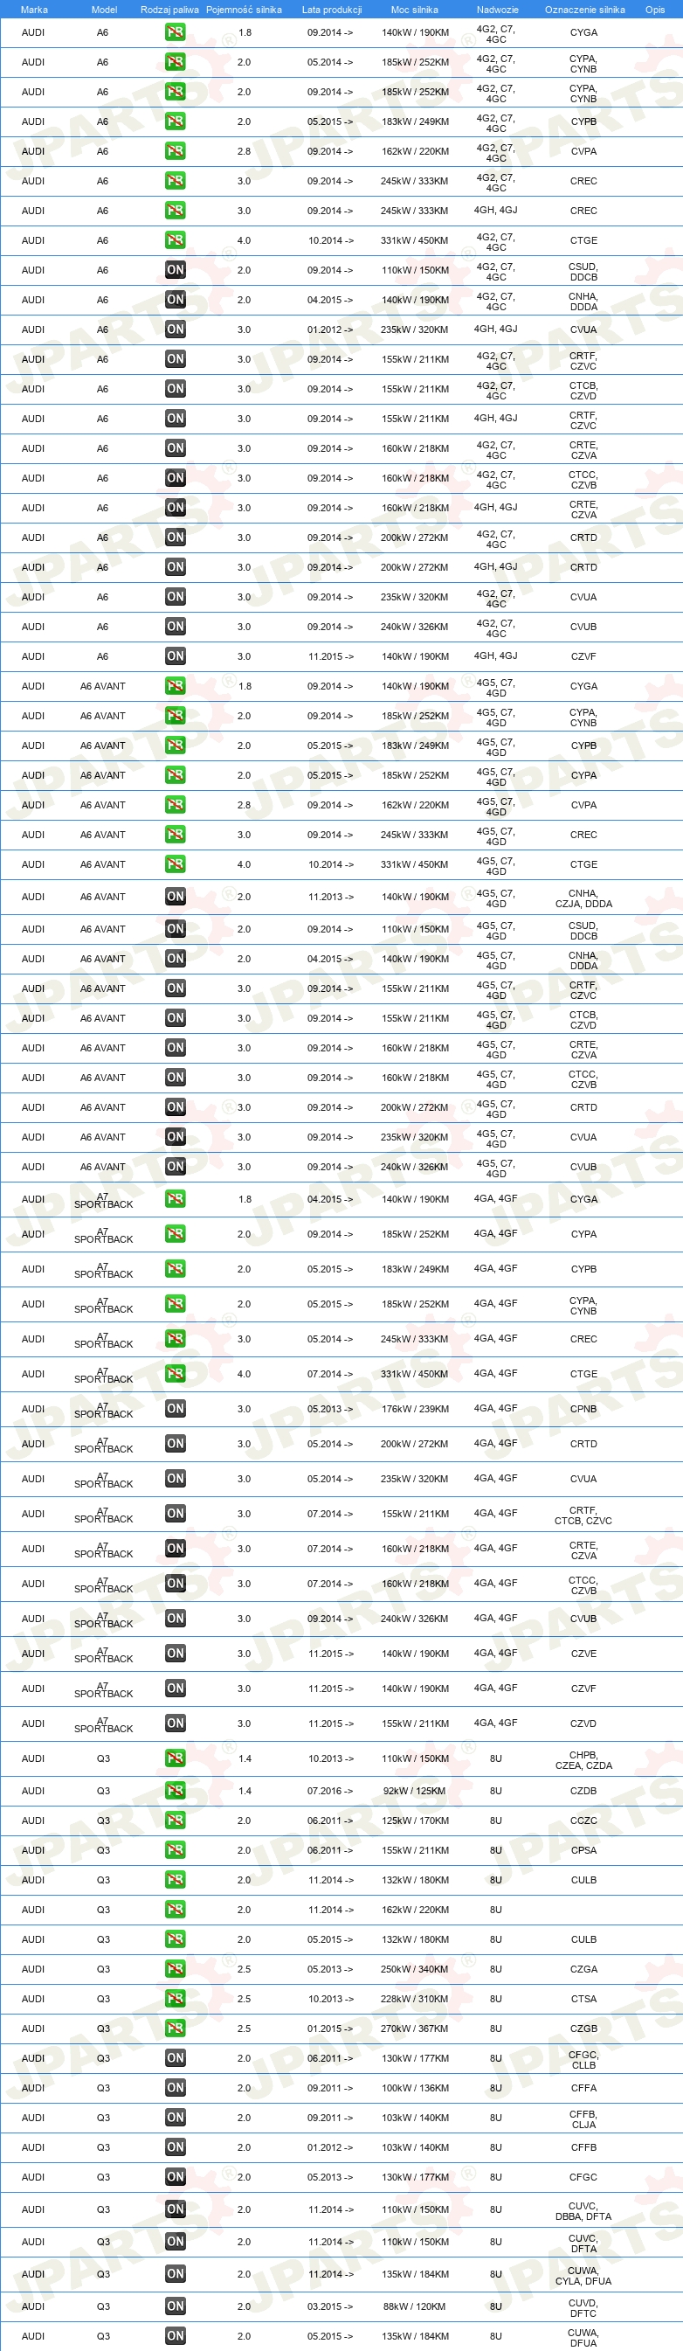The image size is (683, 2351).
Task: Click the Moc silnika column header
Action: tap(414, 10)
